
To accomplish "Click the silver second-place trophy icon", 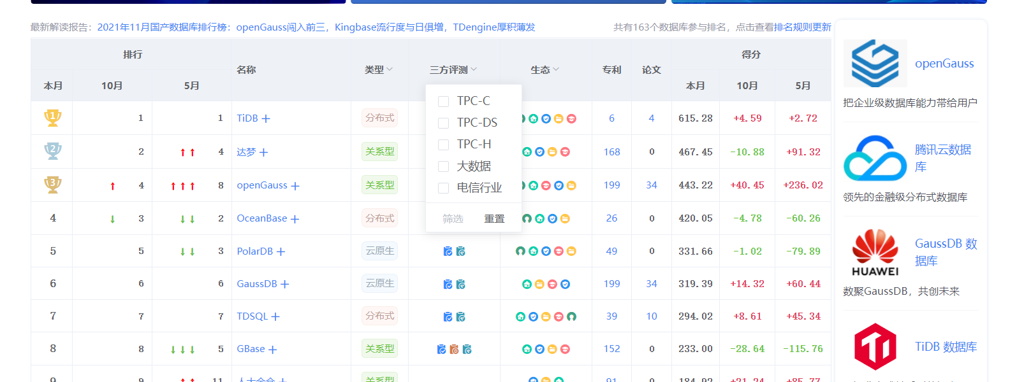I will pos(53,152).
